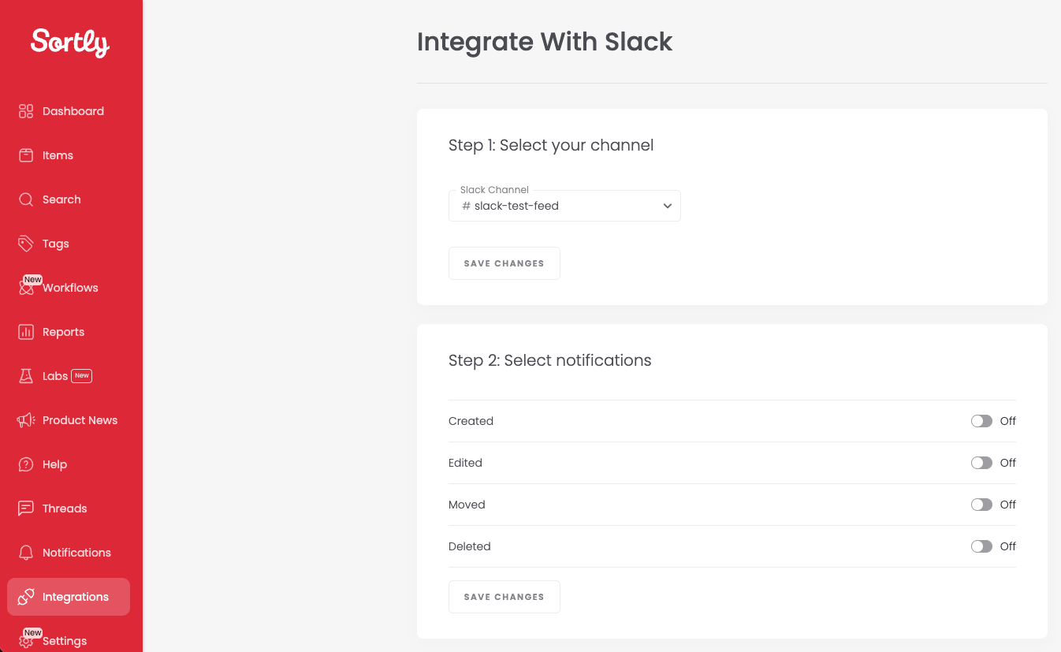
Task: Select the Tags label icon
Action: click(x=26, y=244)
